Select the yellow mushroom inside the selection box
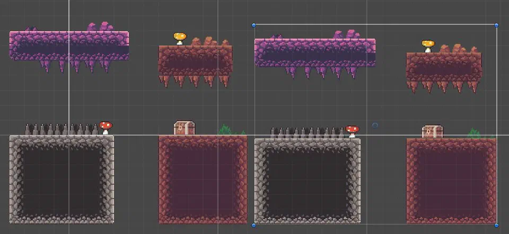Screen dimensions: 509x234 [428, 46]
